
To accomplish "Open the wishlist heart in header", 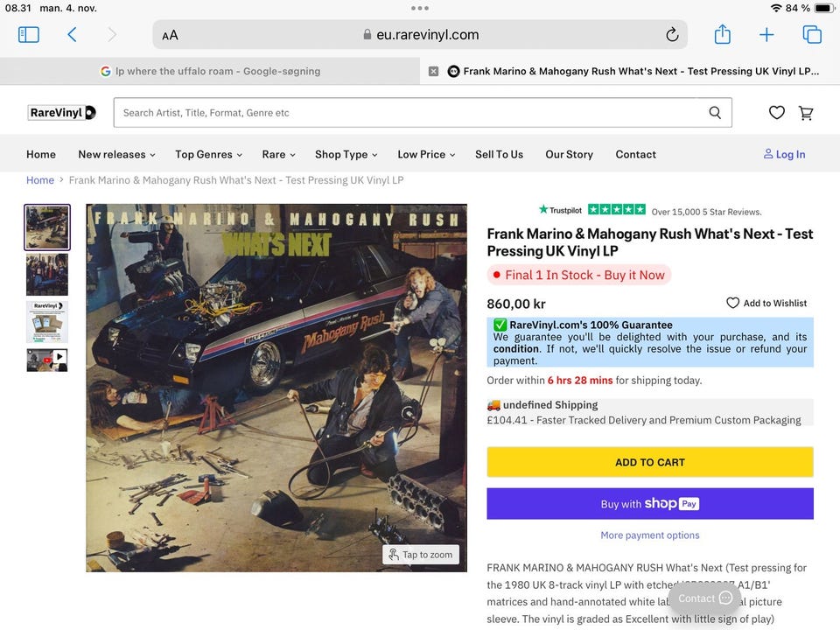I will [776, 113].
